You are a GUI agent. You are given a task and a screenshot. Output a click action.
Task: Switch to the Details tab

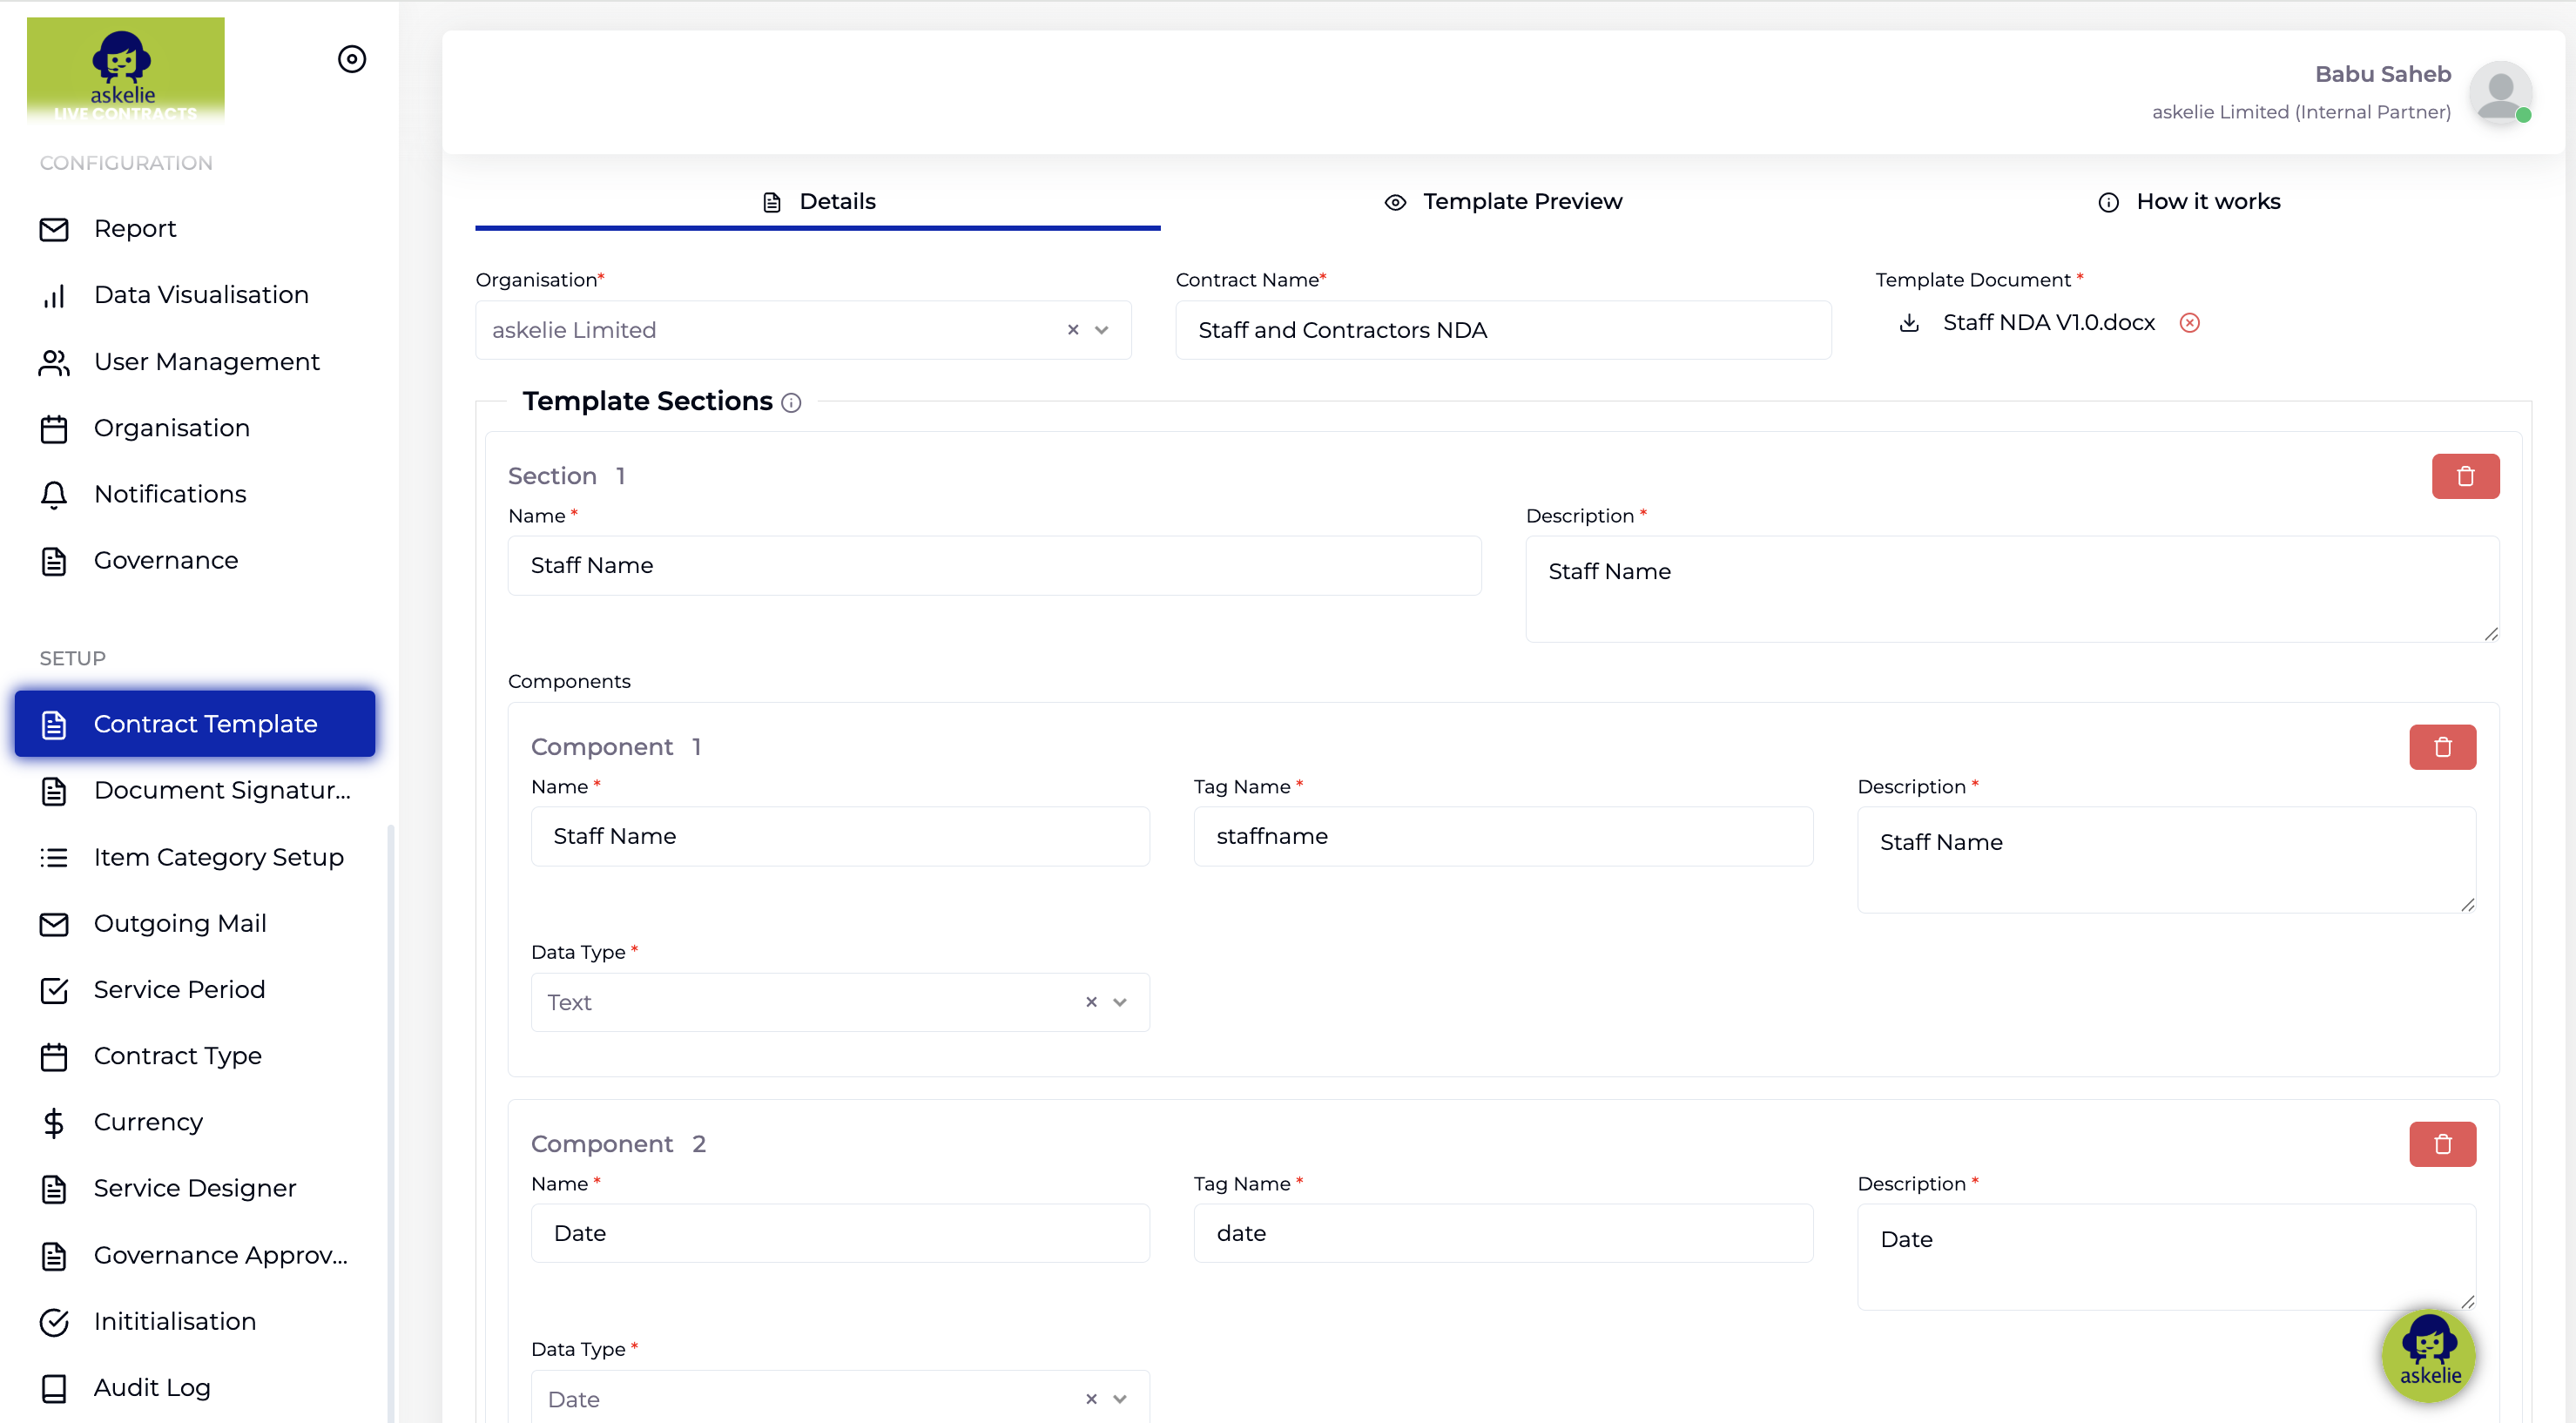point(818,202)
